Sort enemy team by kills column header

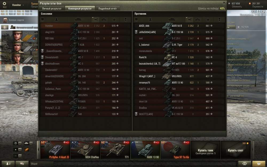(198, 20)
